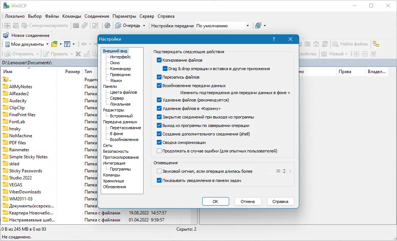Image resolution: width=397 pixels, height=241 pixels.
Task: Confirm settings with the OK button
Action: pos(215,201)
